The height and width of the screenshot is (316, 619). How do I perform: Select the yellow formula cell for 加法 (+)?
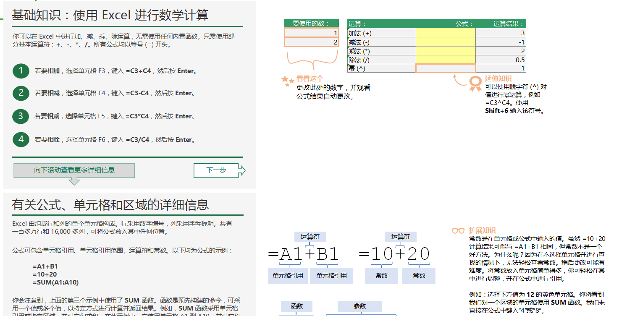pos(446,33)
